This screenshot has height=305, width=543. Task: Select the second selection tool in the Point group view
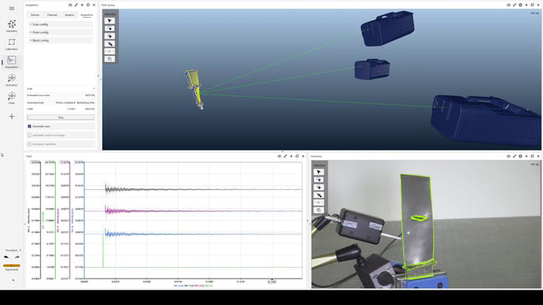point(110,29)
